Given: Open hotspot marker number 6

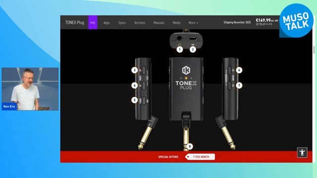Looking at the screenshot, I should [x=239, y=70].
